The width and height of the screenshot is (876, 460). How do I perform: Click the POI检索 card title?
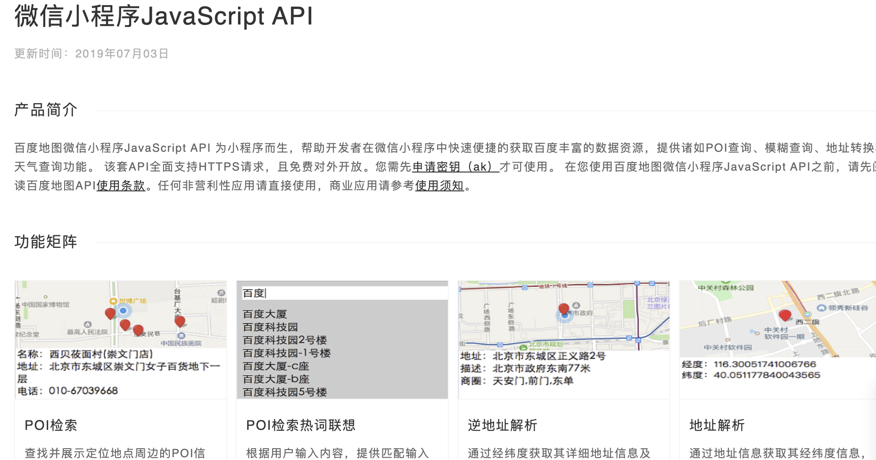(x=51, y=425)
